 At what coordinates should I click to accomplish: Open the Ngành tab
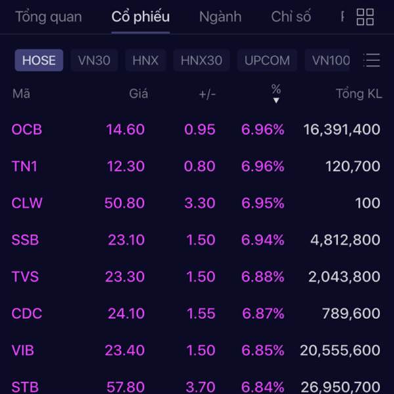point(221,17)
